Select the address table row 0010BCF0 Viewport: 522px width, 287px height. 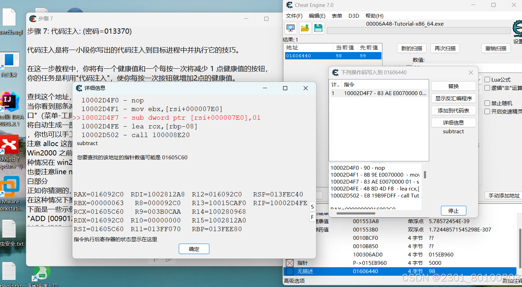tap(400, 238)
